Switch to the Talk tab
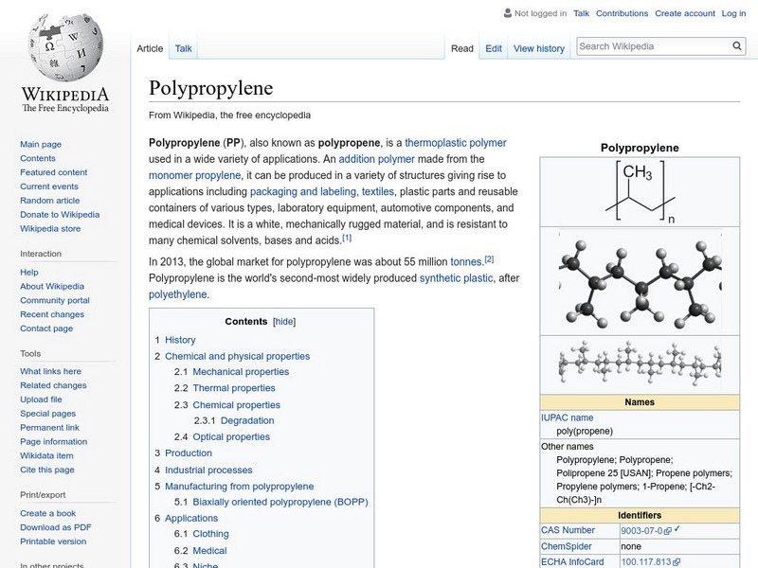The width and height of the screenshot is (758, 568). [x=183, y=49]
